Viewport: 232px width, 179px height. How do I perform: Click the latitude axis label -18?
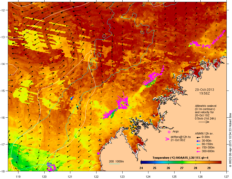(3, 171)
